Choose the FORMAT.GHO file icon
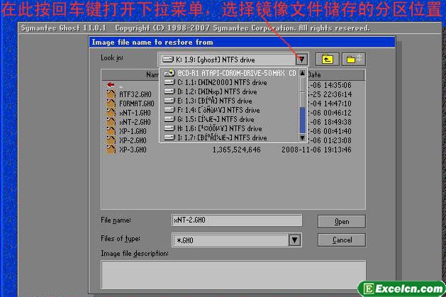 (x=111, y=103)
